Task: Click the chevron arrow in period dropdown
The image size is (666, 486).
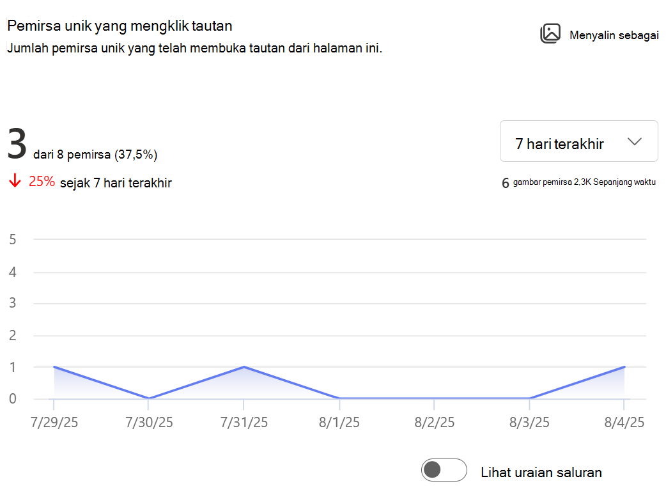Action: (x=635, y=142)
